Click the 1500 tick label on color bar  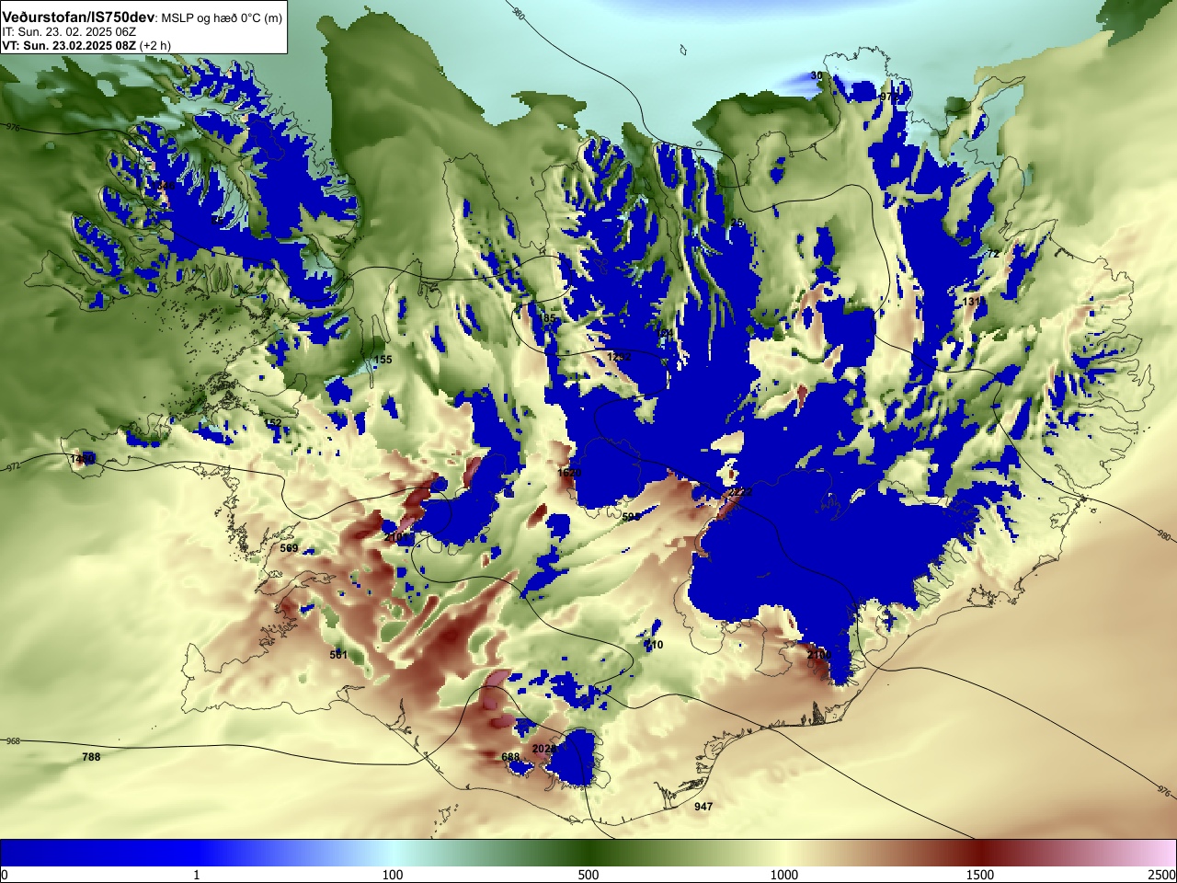pyautogui.click(x=980, y=875)
